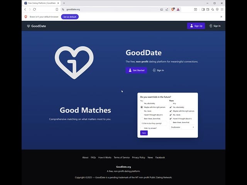Viewport: 247px width, 185px height.
Task: Open Leo AI assistant icon
Action: (x=213, y=9)
